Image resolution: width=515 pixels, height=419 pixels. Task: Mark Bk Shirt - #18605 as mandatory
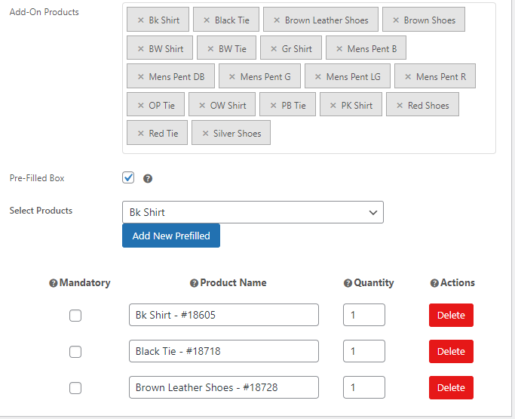pyautogui.click(x=75, y=316)
